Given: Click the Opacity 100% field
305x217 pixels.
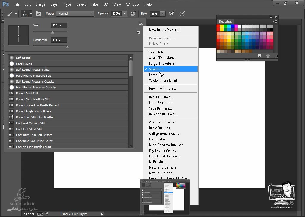Looking at the screenshot, I should (x=116, y=14).
